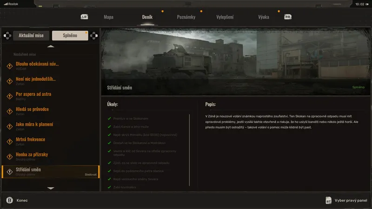
Task: Click checkmark next to 'Zabij Kance a jeho muže'
Action: pos(109,127)
